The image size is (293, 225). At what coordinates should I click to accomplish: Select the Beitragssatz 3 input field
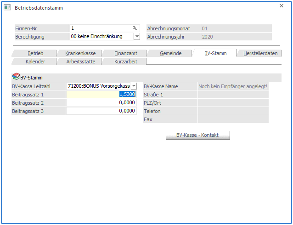(x=101, y=111)
